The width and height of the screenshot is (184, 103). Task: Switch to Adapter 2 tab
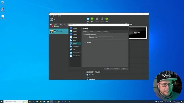point(92,32)
